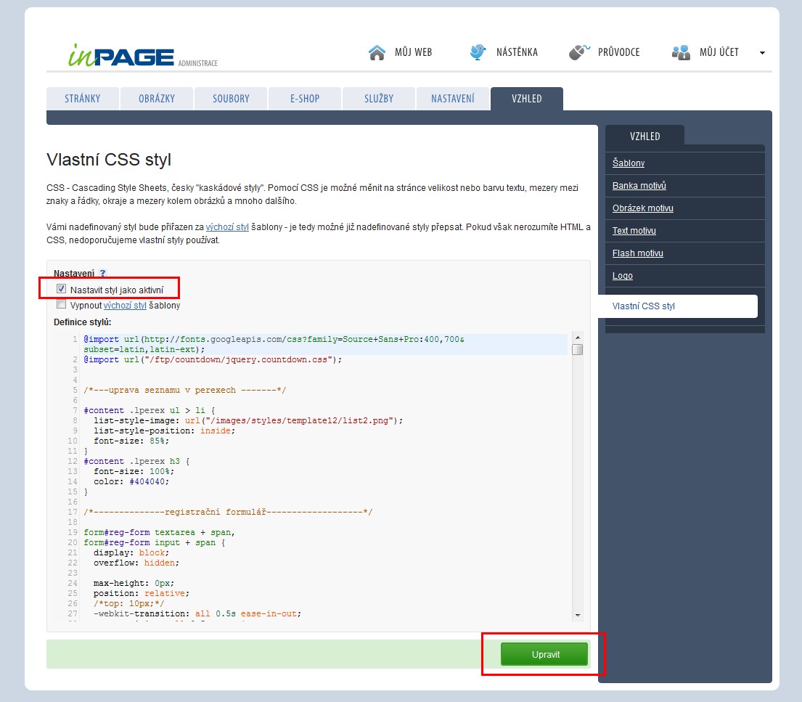Go to the Nastavení tab
802x702 pixels.
click(x=453, y=99)
